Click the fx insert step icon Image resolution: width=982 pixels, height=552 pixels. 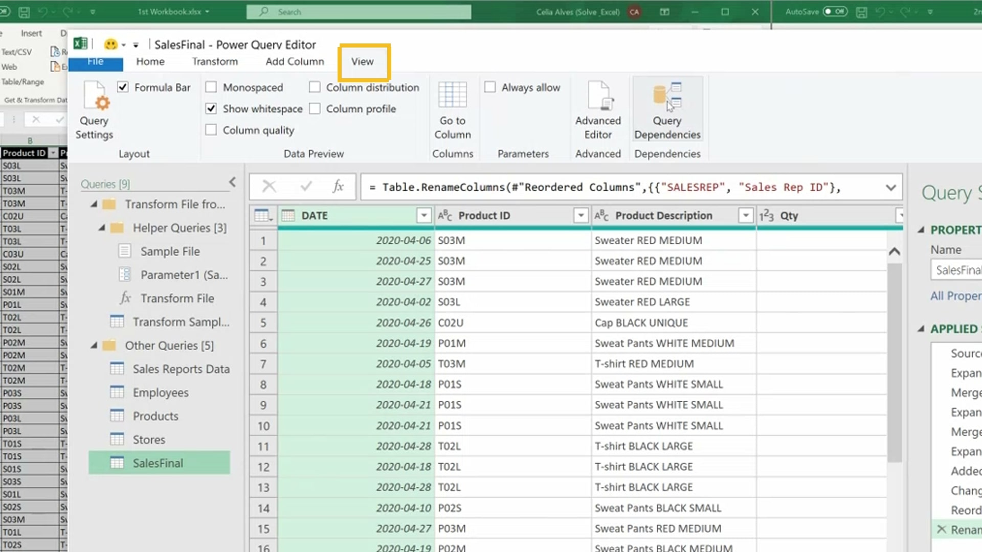click(338, 187)
